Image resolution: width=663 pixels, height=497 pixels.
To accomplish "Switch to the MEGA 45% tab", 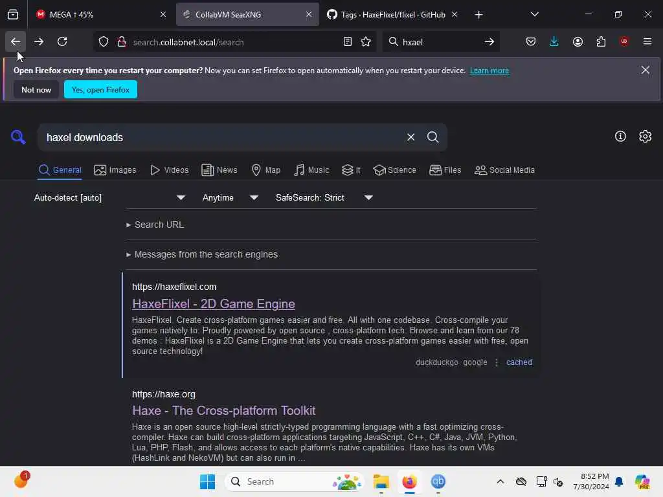I will pyautogui.click(x=100, y=14).
